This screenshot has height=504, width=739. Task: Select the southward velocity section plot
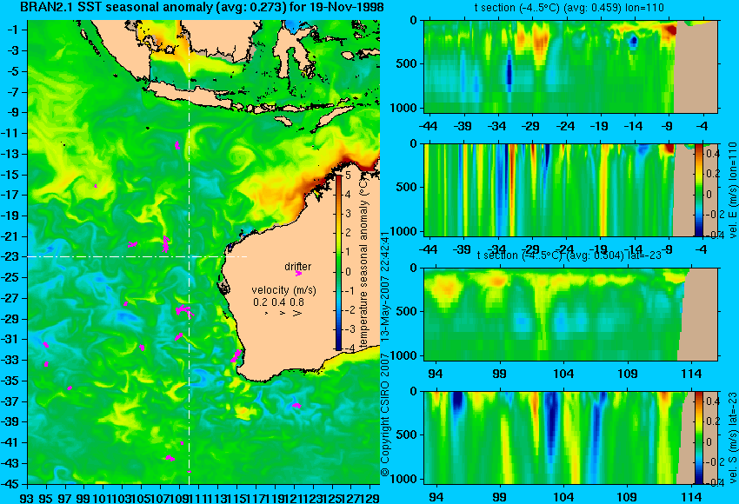tap(571, 438)
